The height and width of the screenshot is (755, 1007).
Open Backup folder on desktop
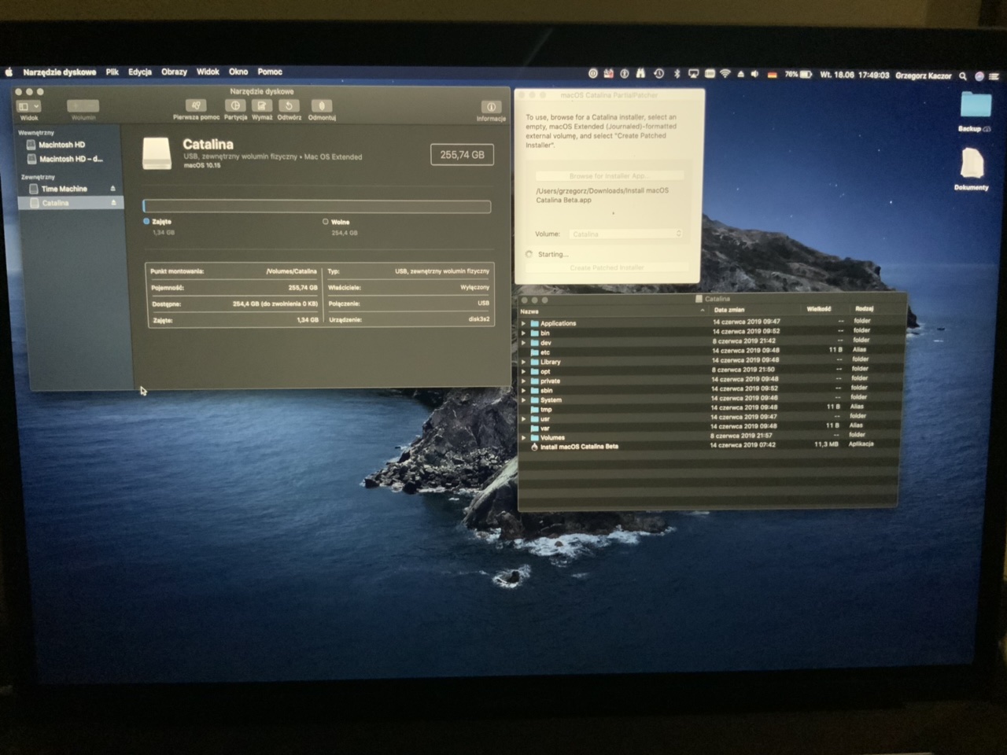(x=975, y=105)
